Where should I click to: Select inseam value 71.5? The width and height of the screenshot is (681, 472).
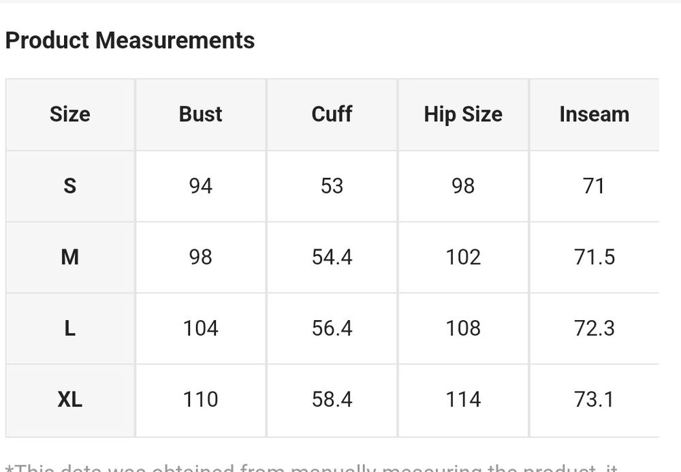tap(594, 257)
